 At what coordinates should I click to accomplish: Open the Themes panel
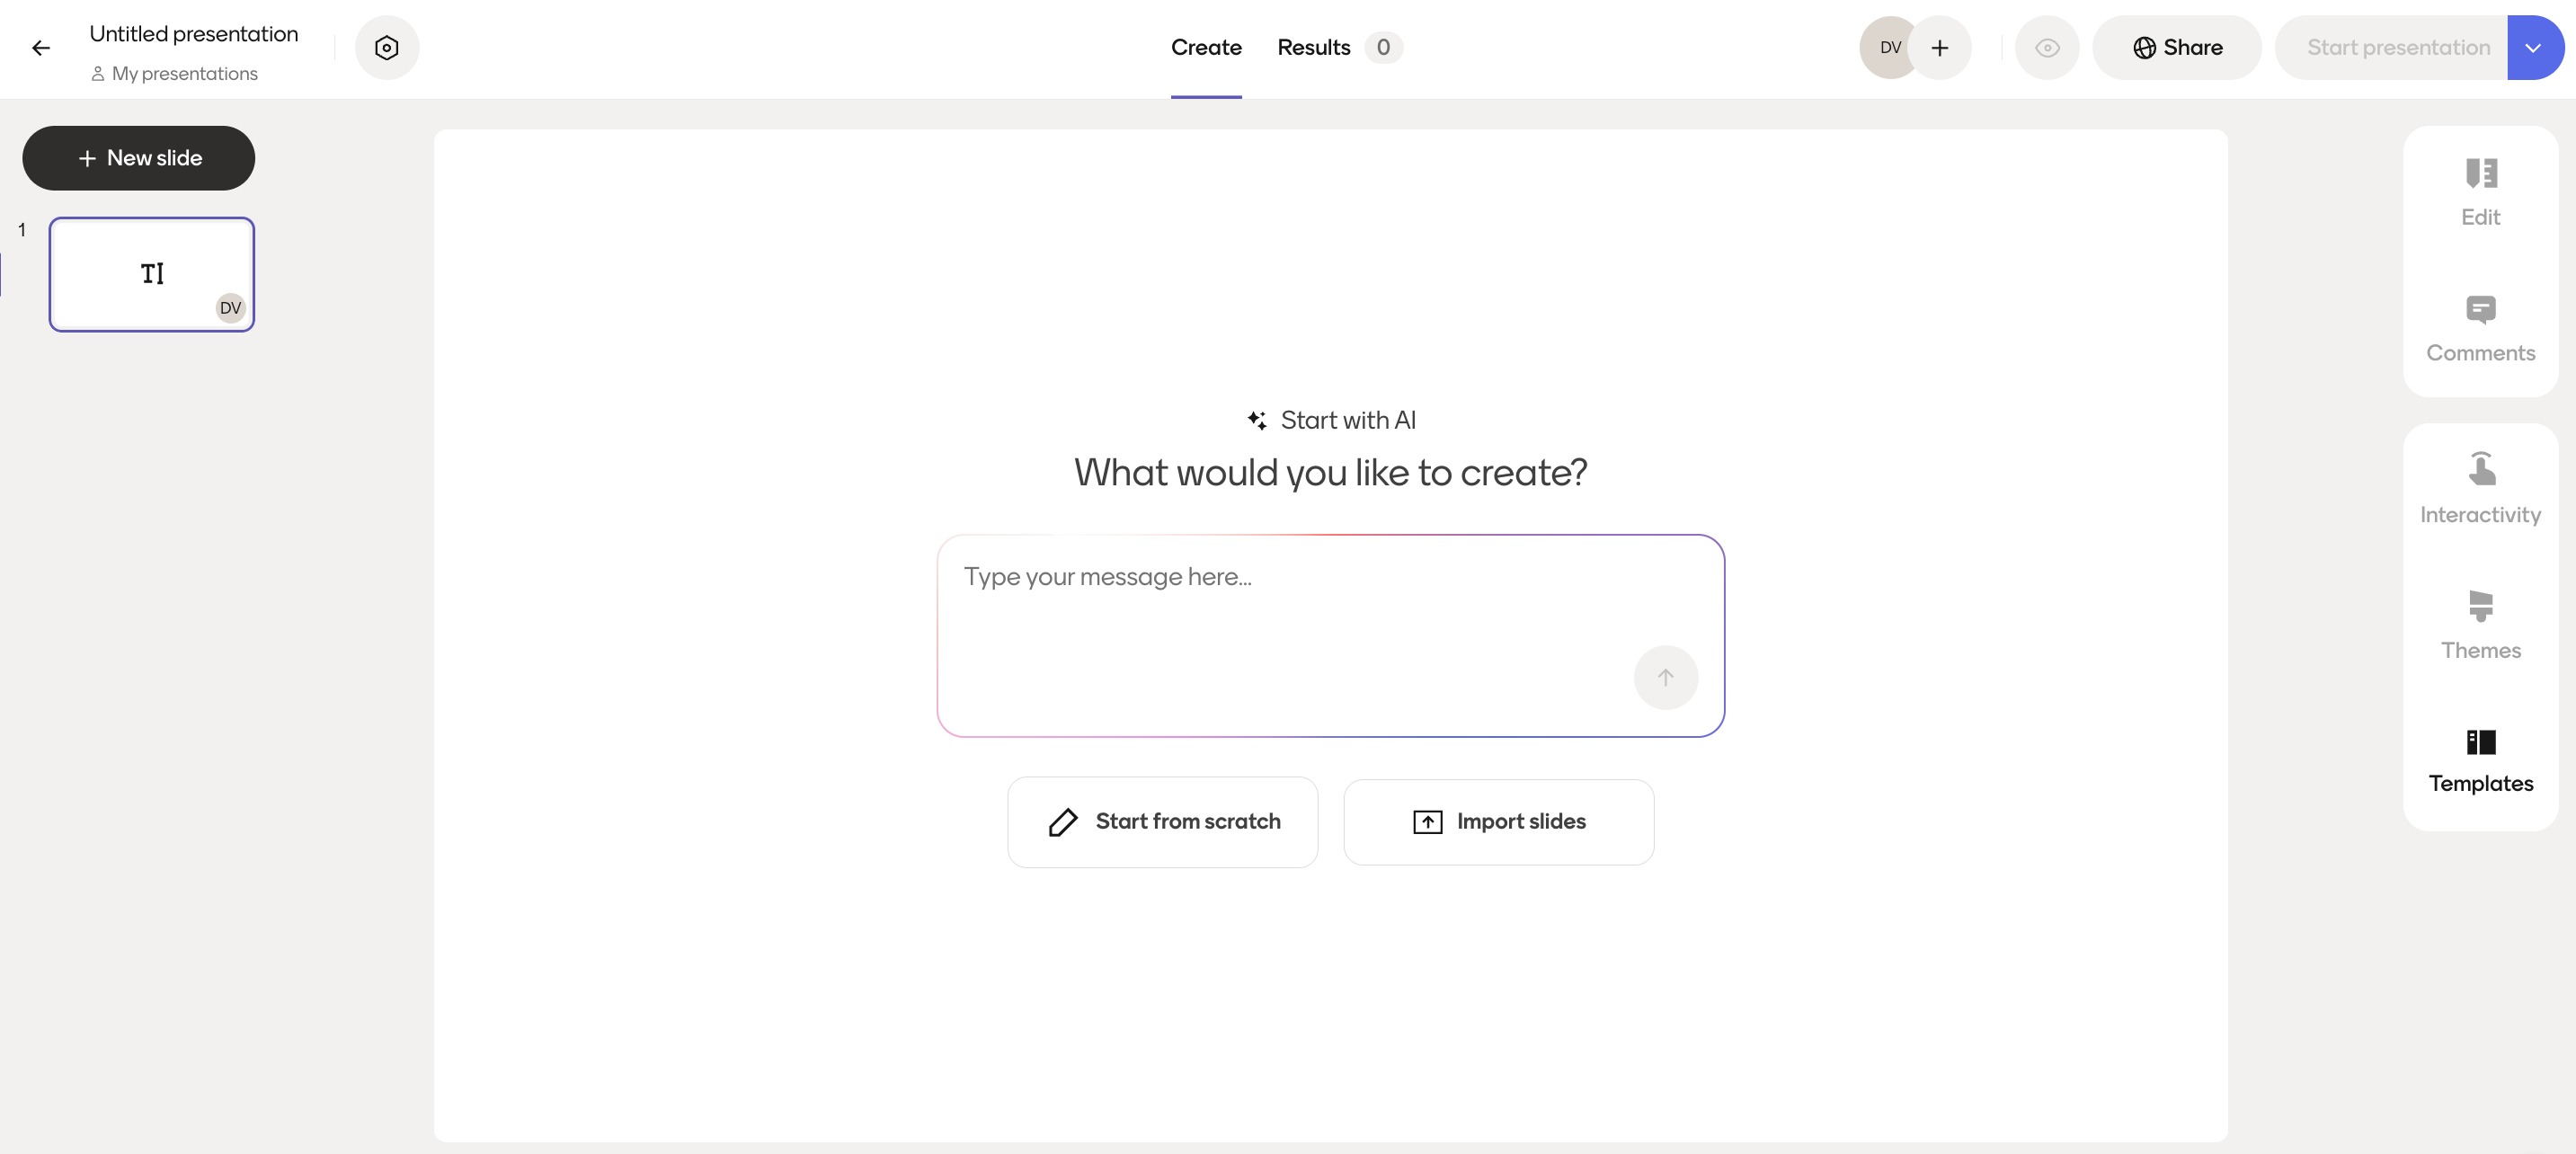point(2480,625)
